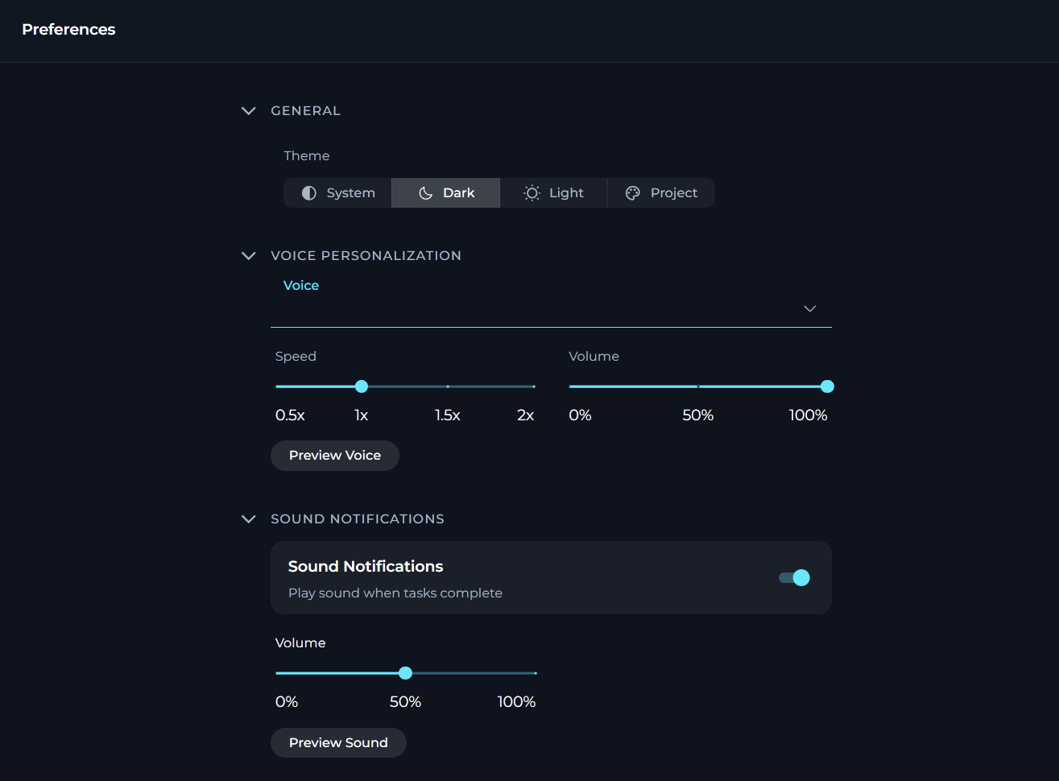The image size is (1059, 781).
Task: Click the 0.5x speed label
Action: [290, 415]
